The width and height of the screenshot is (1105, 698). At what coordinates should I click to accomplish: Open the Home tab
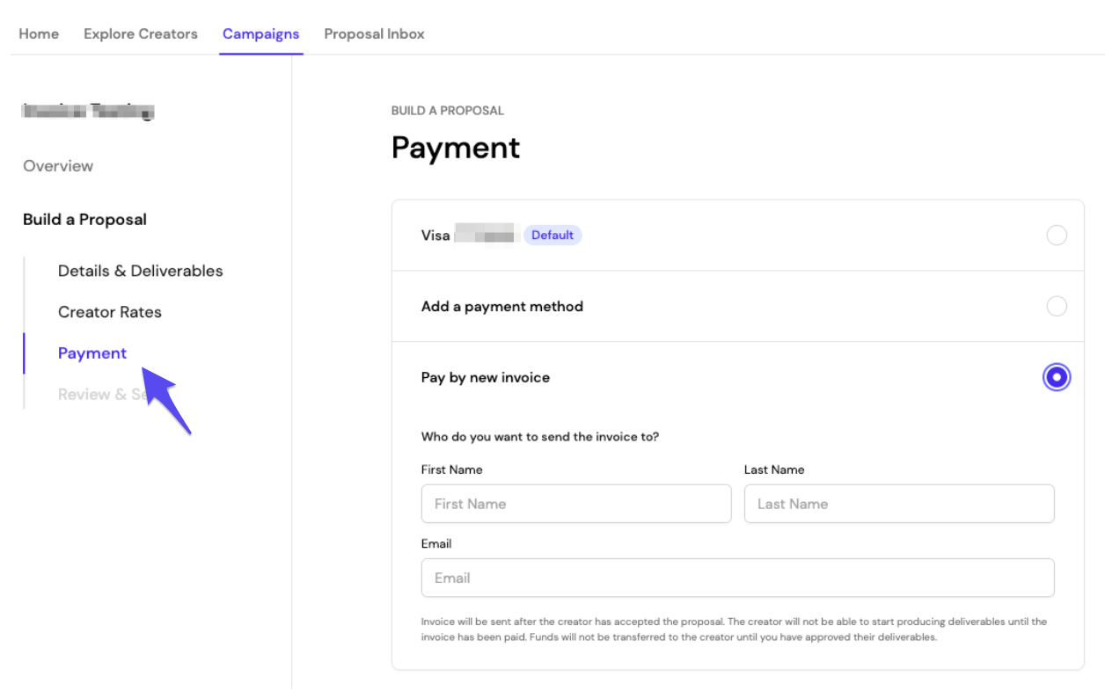(39, 33)
